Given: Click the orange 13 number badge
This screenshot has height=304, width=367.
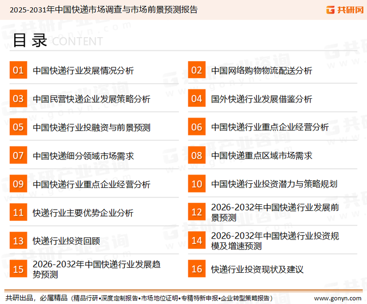Looking at the screenshot, I should pos(18,240).
